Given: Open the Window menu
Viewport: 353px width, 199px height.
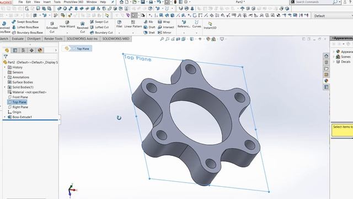Looking at the screenshot, I should click(x=92, y=2).
